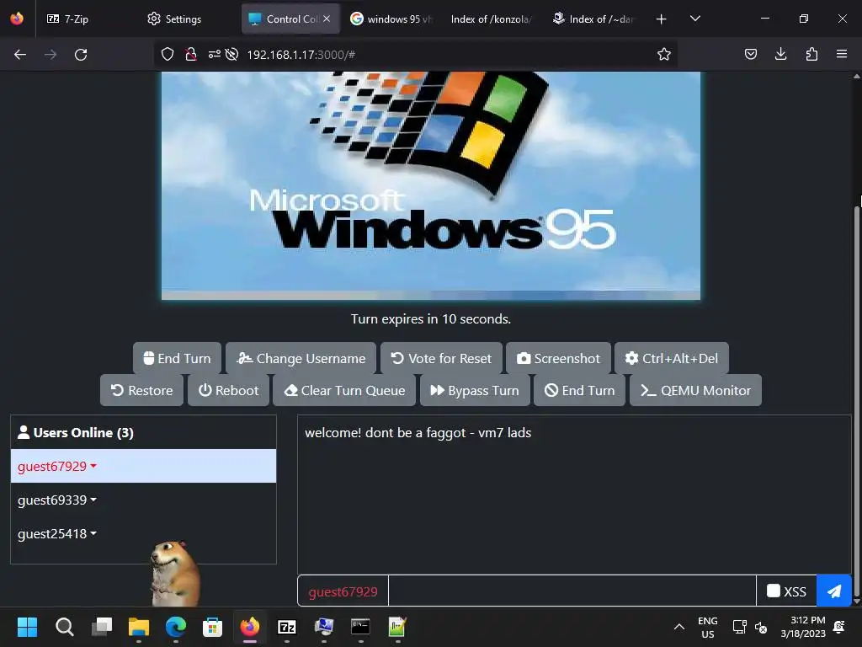
Task: Click the Firefox taskbar icon
Action: tap(249, 627)
